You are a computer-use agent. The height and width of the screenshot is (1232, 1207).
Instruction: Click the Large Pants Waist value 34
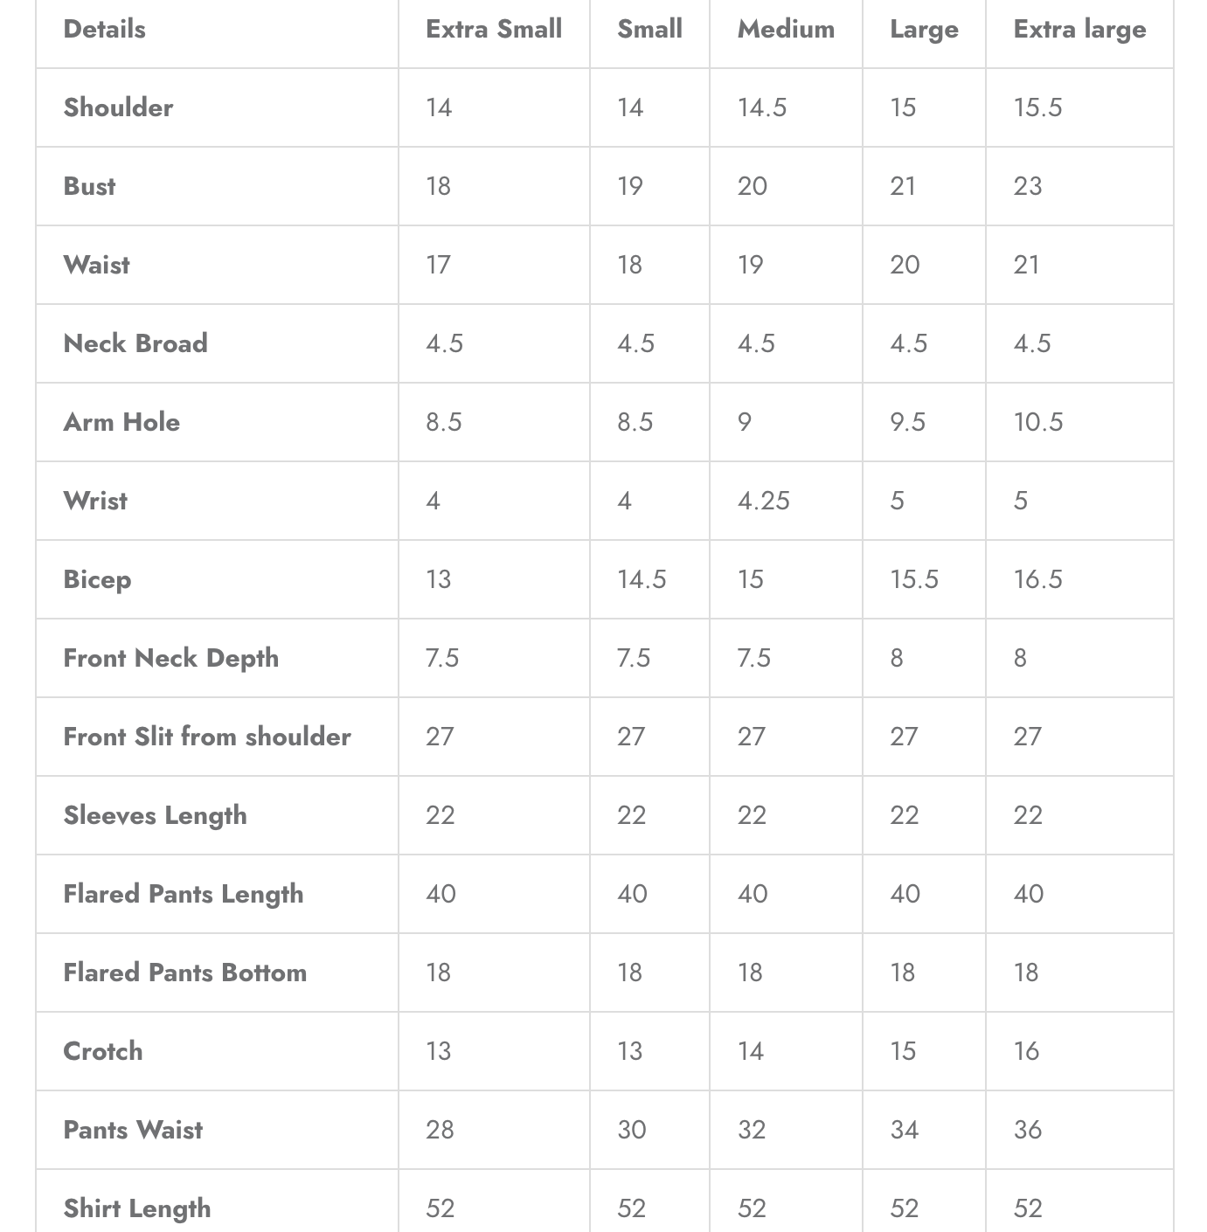click(905, 1130)
